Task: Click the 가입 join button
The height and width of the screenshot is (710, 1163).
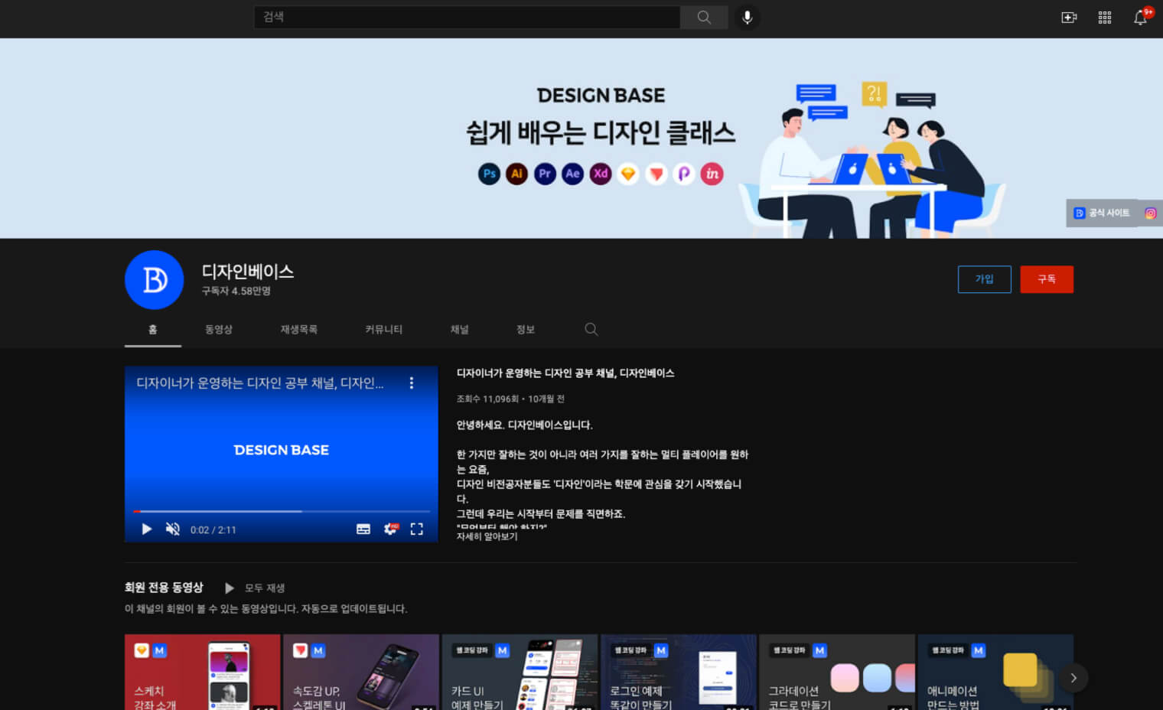Action: pyautogui.click(x=984, y=279)
